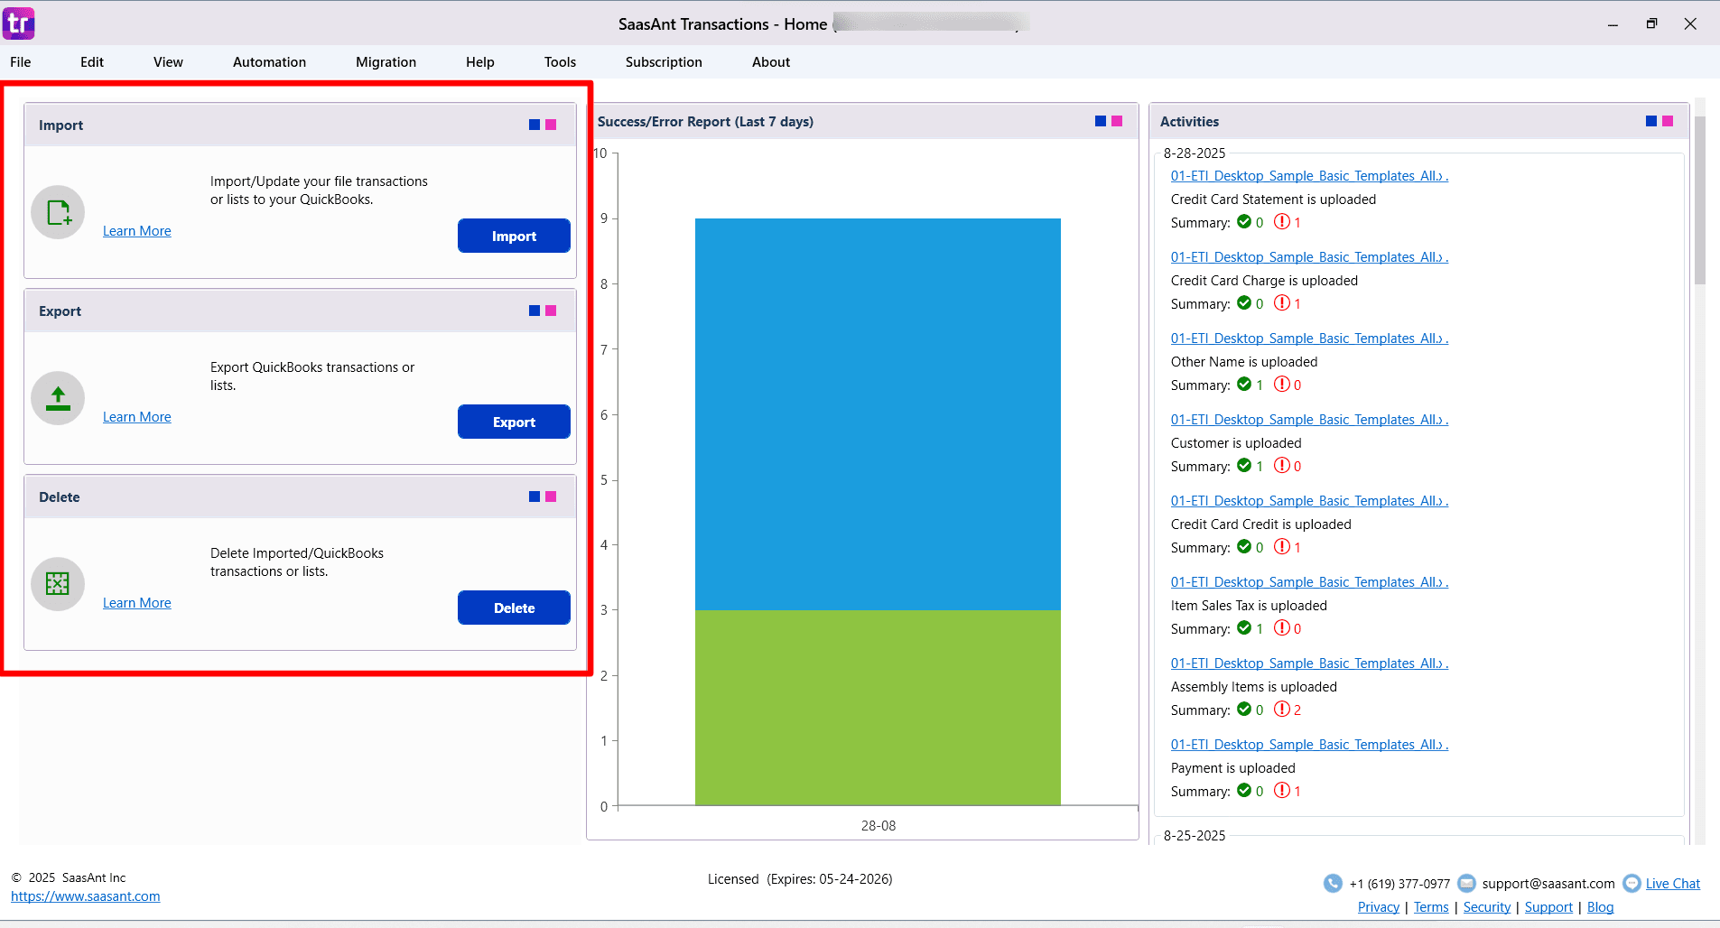This screenshot has width=1720, height=928.
Task: Open the Support link in footer
Action: [1548, 907]
